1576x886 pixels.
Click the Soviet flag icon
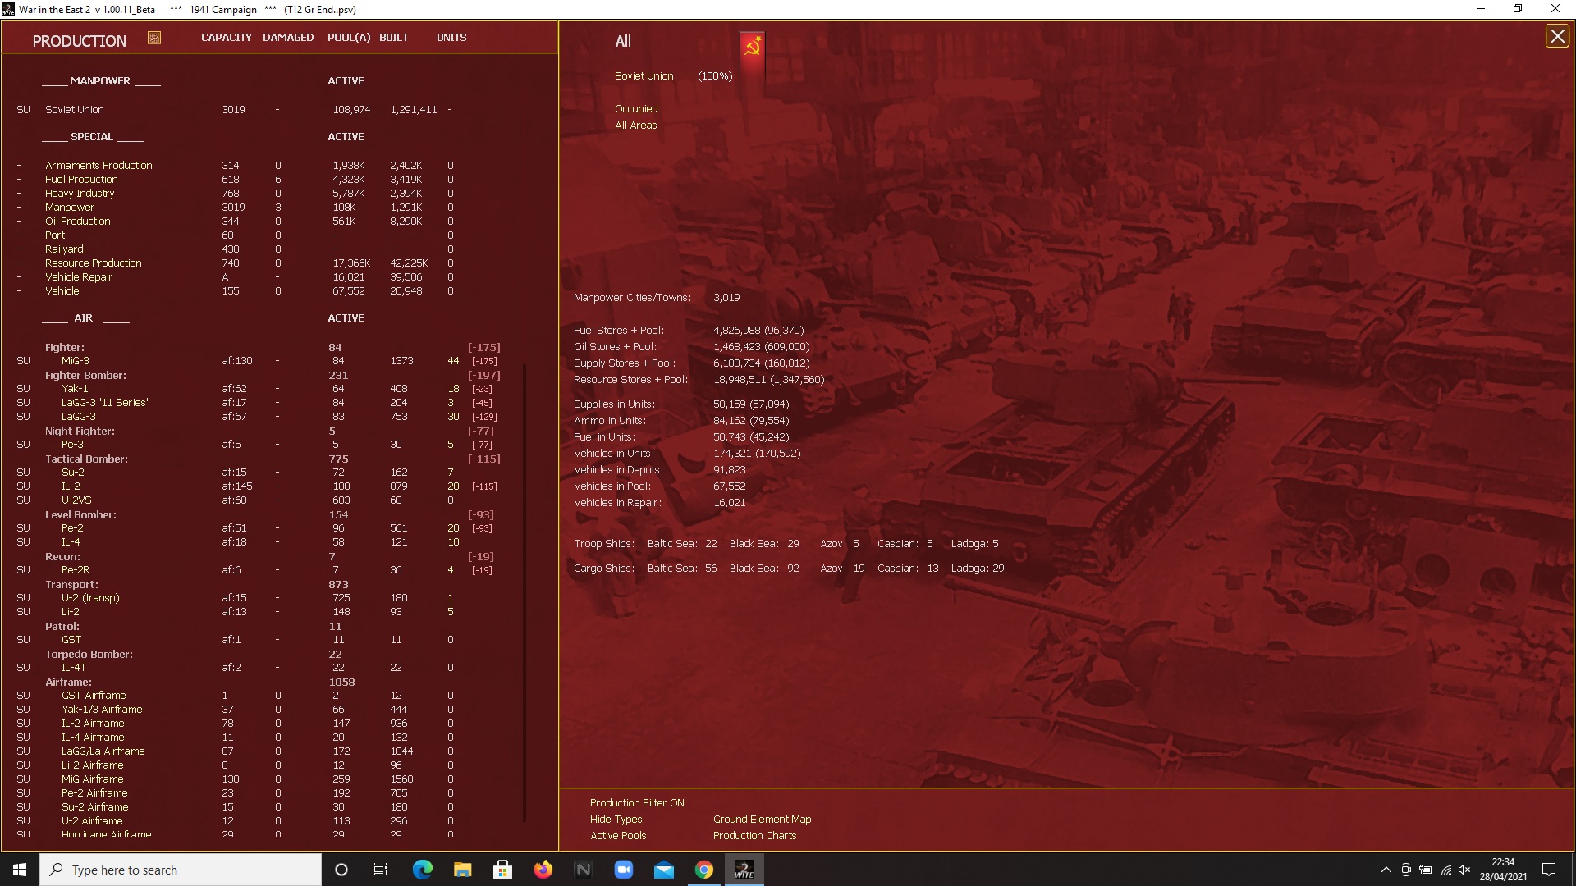point(751,47)
